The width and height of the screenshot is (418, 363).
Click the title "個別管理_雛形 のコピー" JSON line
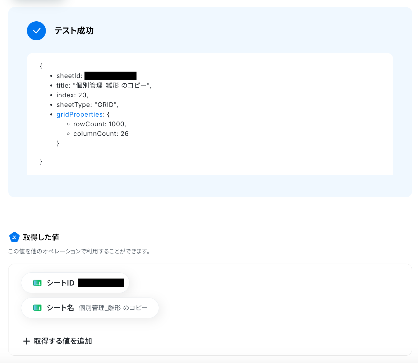104,85
